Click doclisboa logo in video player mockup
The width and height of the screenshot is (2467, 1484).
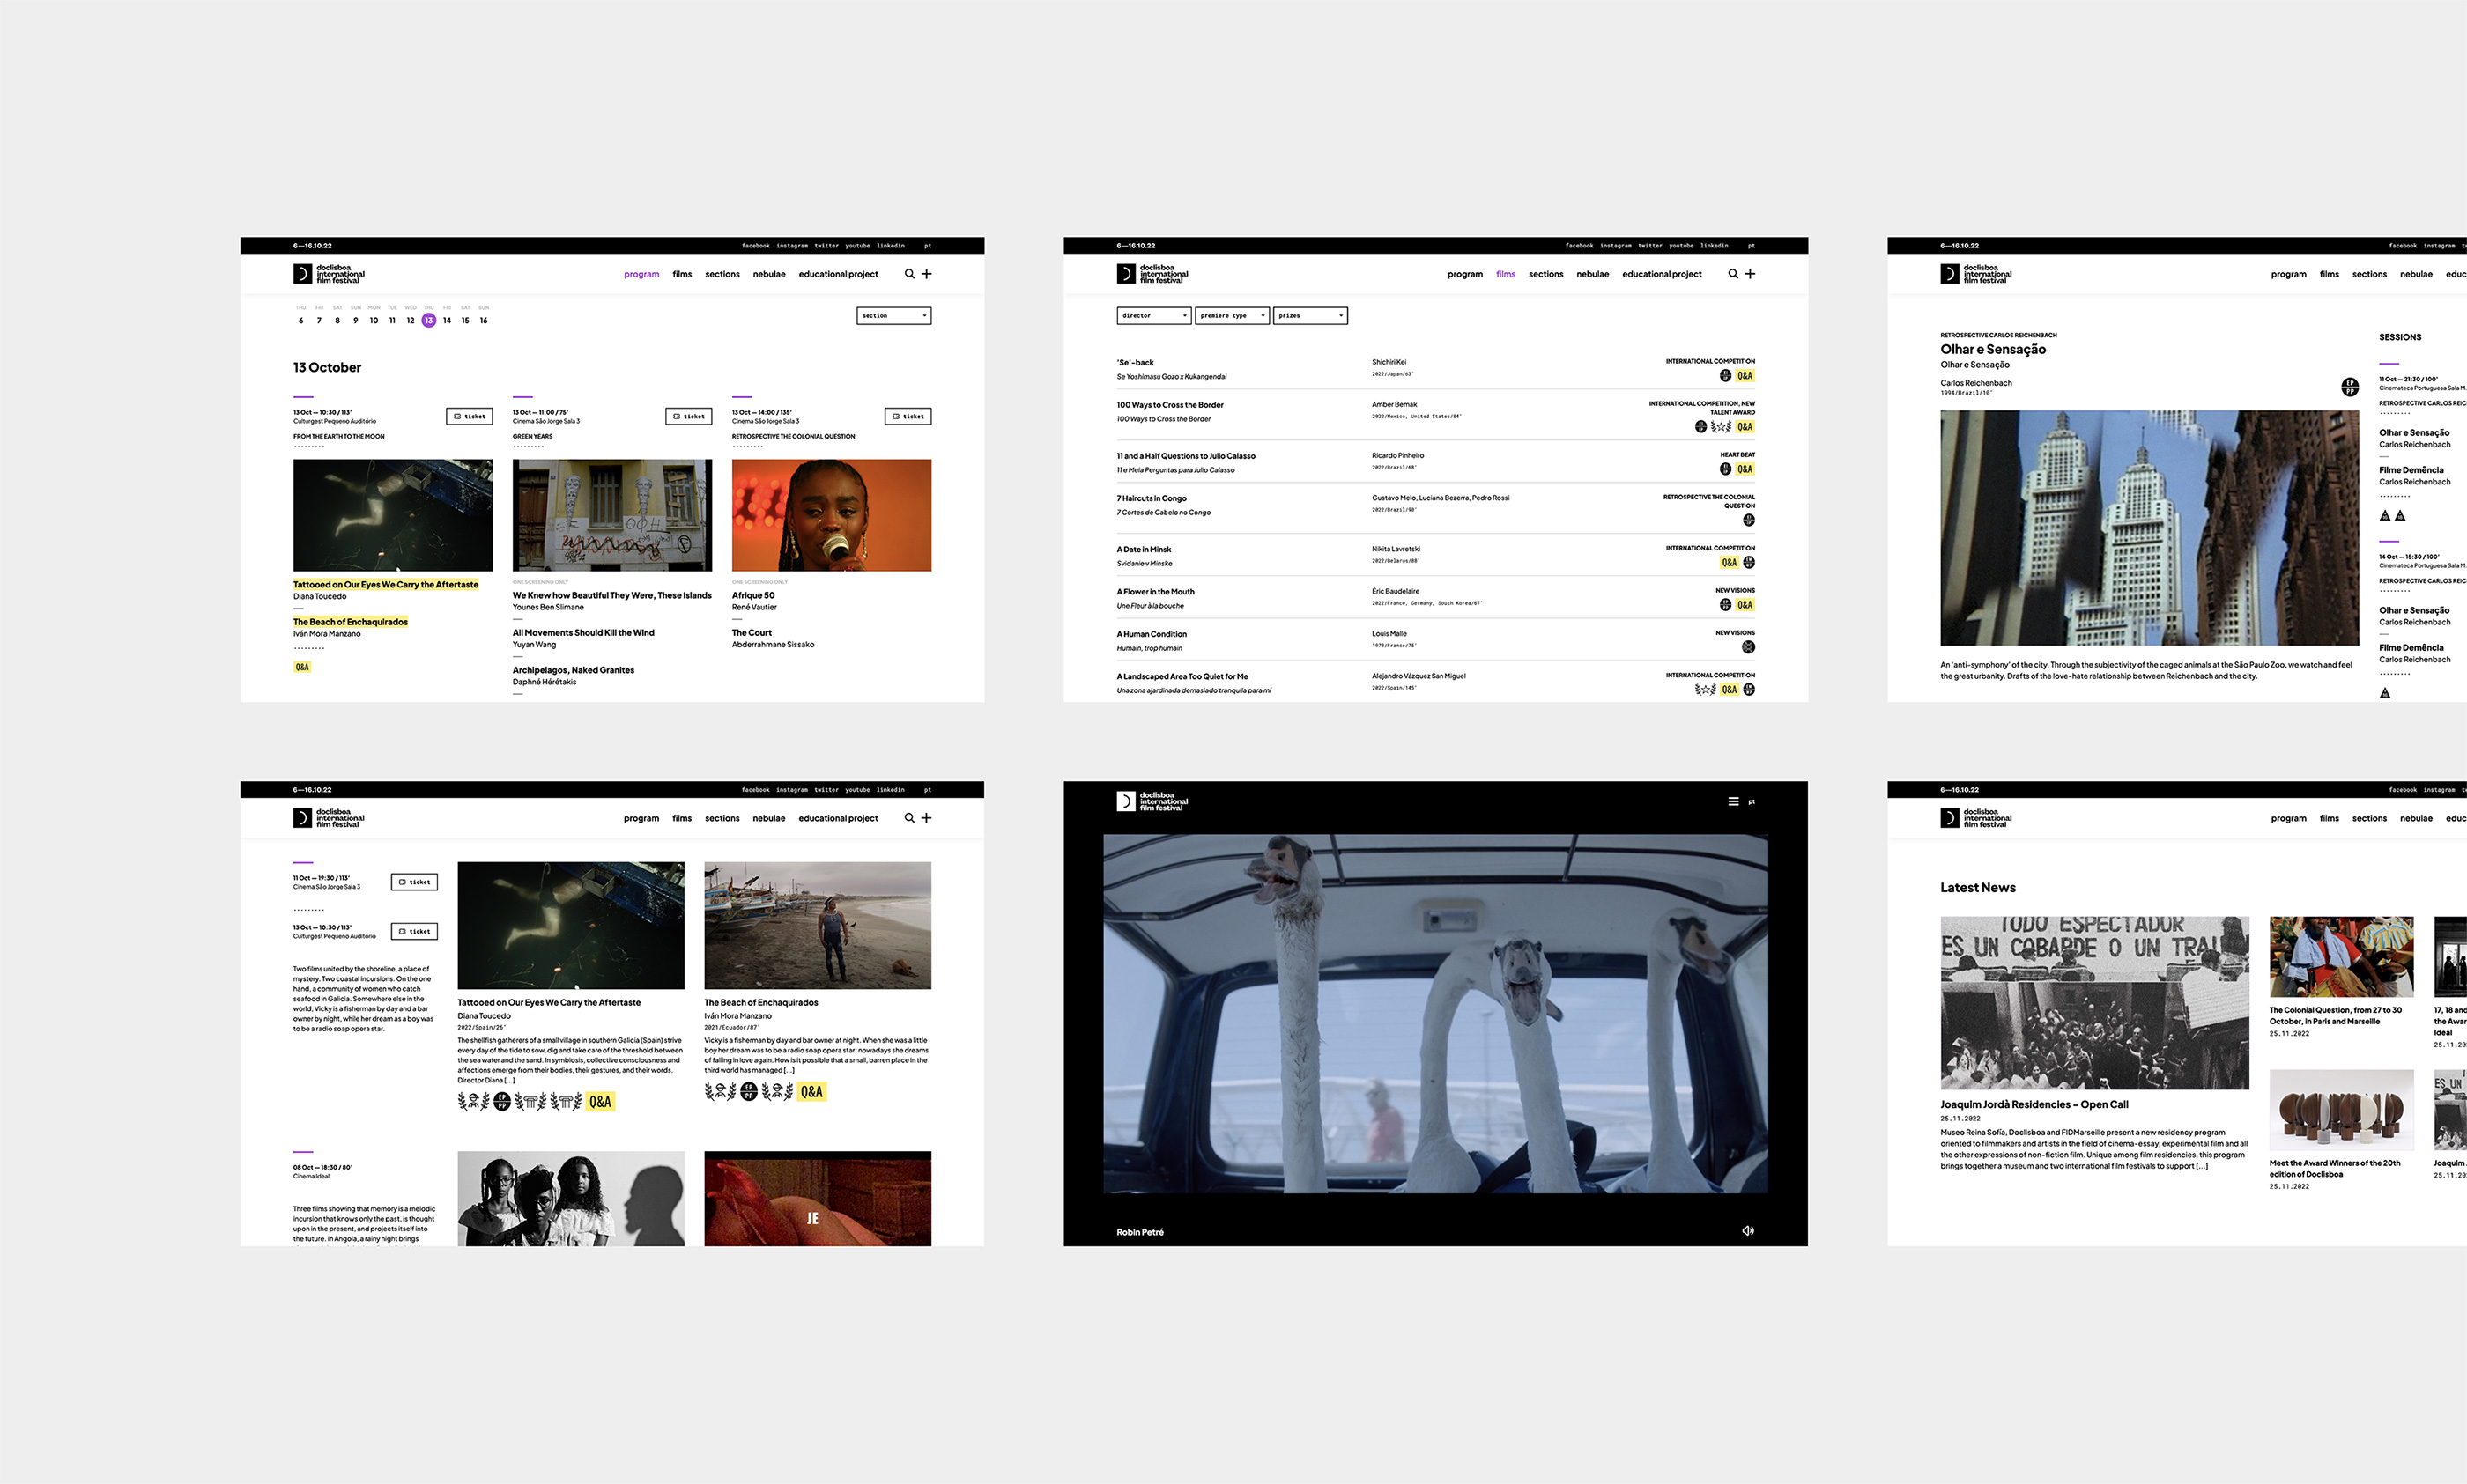pos(1152,801)
